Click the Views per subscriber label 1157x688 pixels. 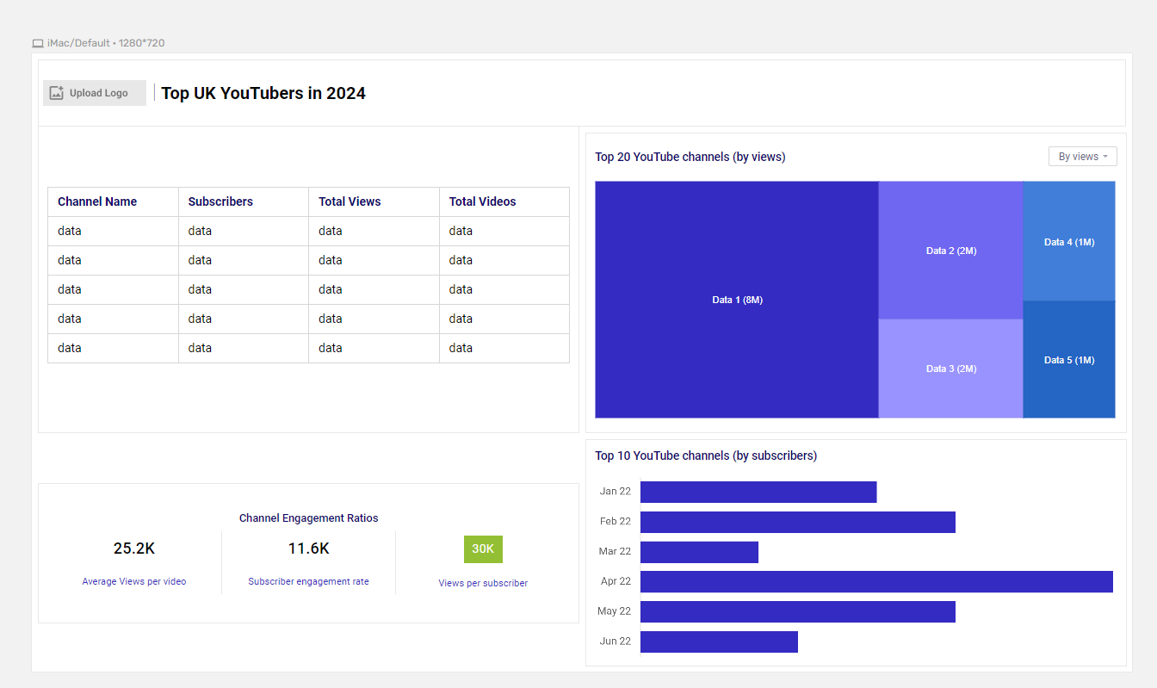[x=483, y=583]
